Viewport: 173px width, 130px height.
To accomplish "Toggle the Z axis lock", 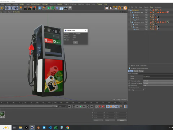I will pyautogui.click(x=16, y=8).
